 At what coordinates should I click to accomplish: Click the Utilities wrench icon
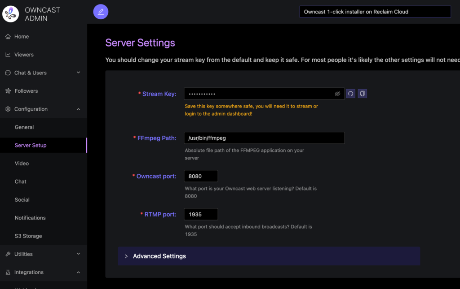tap(8, 254)
